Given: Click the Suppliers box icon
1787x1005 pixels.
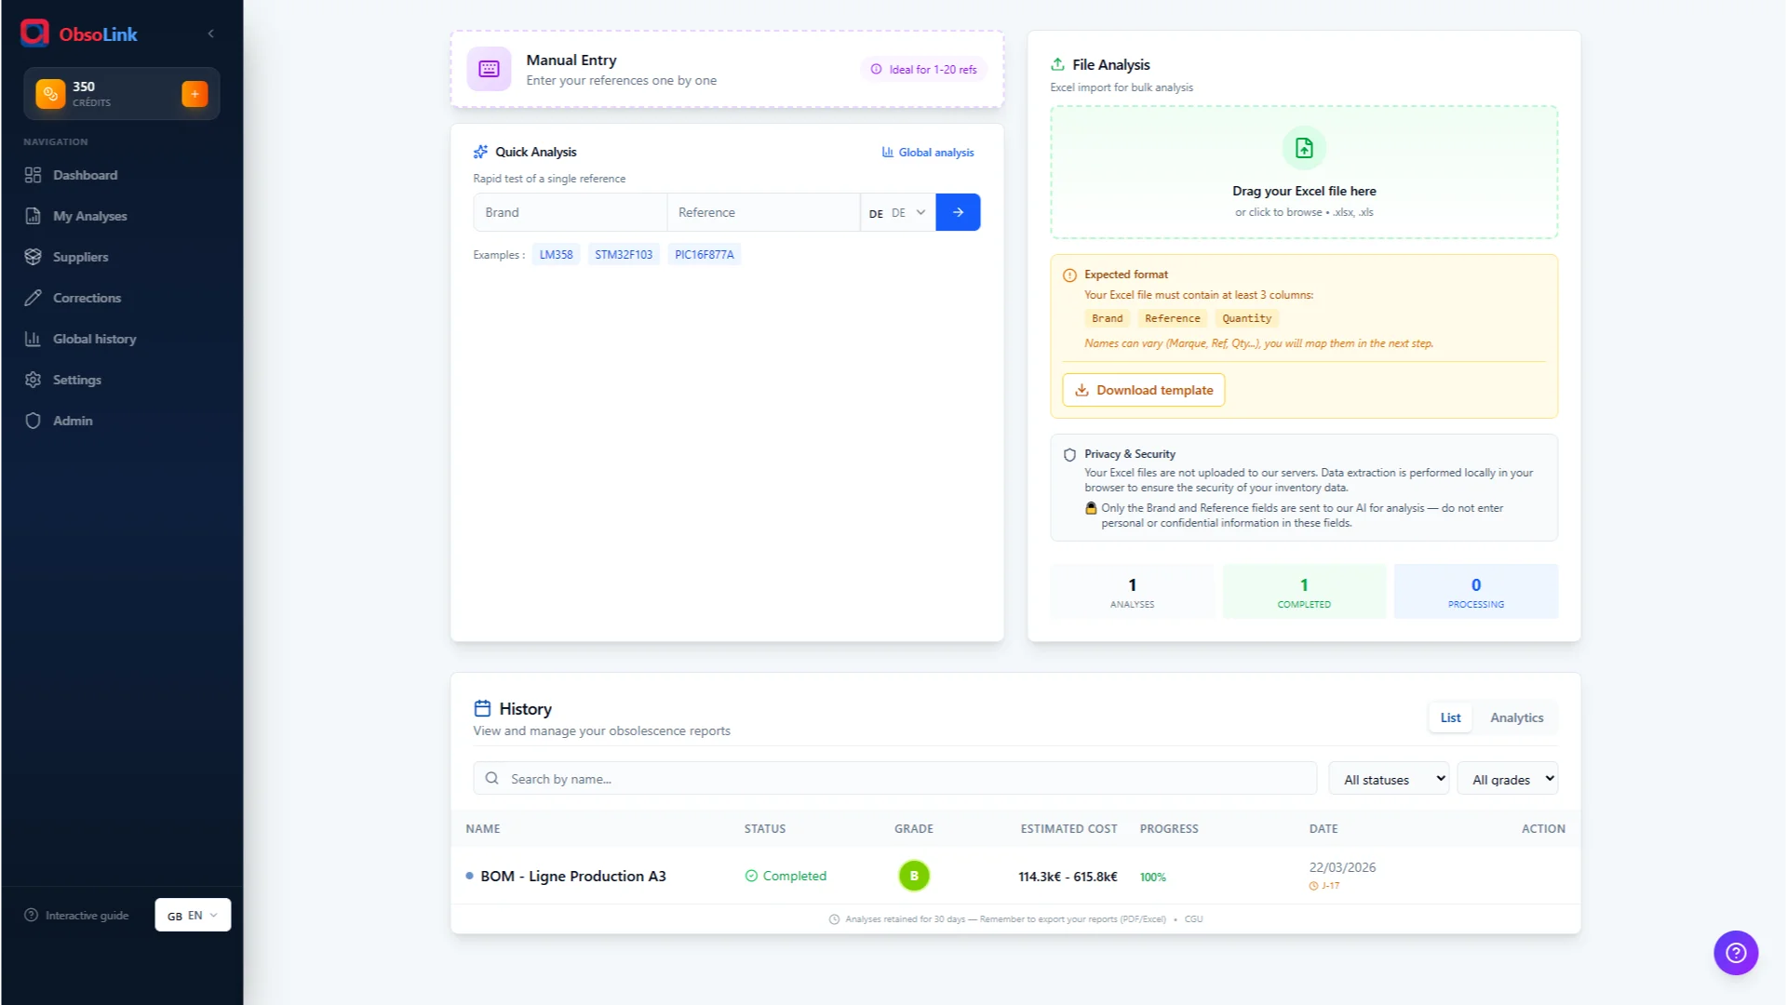Looking at the screenshot, I should tap(33, 257).
